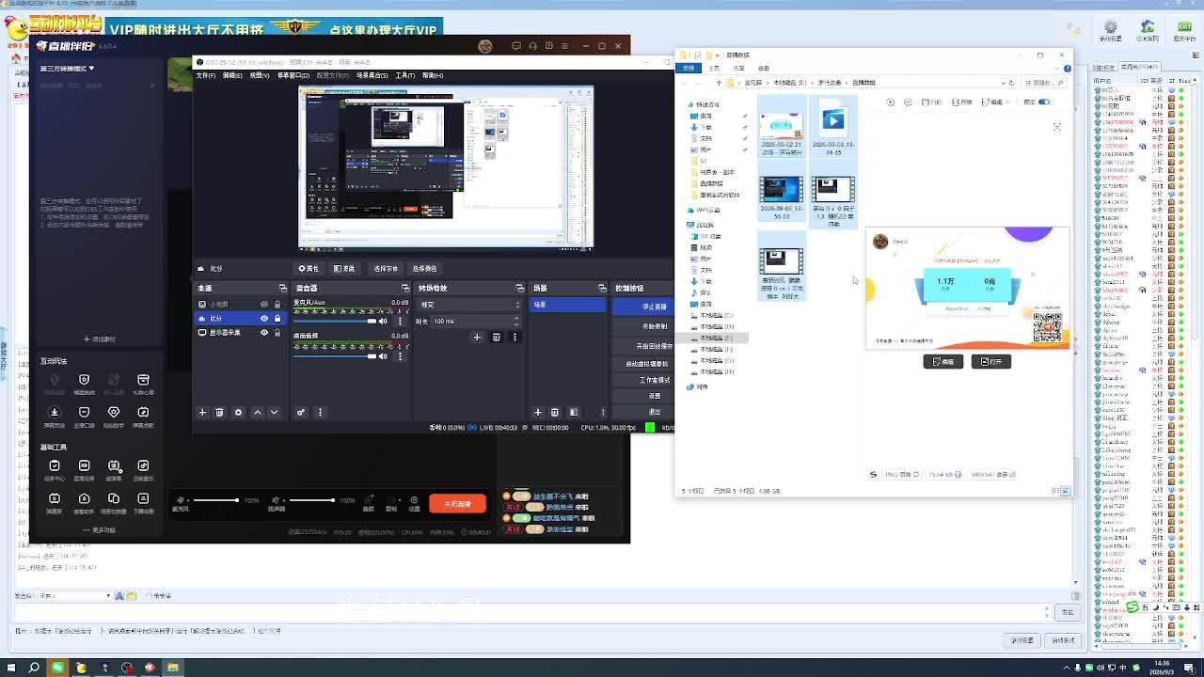Add a new source with the plus icon

[202, 412]
